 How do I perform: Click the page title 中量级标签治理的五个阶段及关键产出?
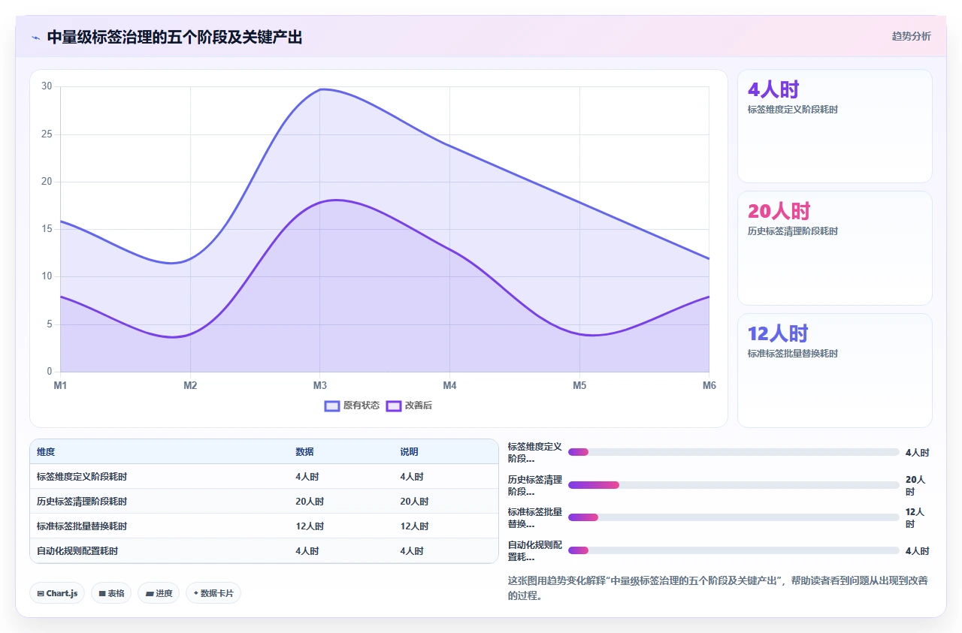point(174,38)
